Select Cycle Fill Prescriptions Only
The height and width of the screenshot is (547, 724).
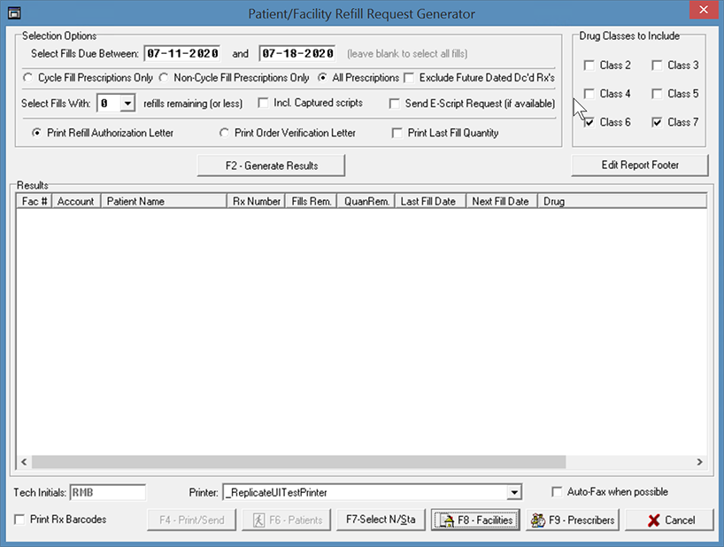(27, 77)
